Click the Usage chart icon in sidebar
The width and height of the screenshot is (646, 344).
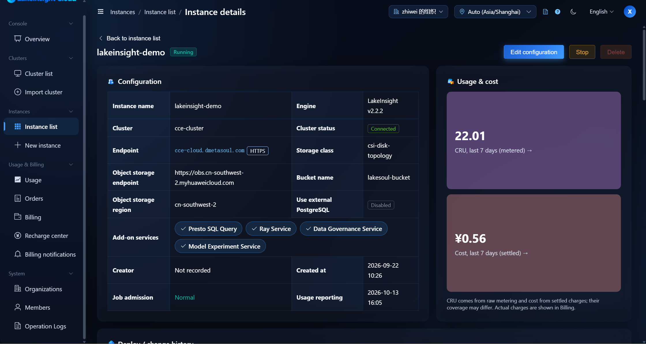[x=18, y=180]
